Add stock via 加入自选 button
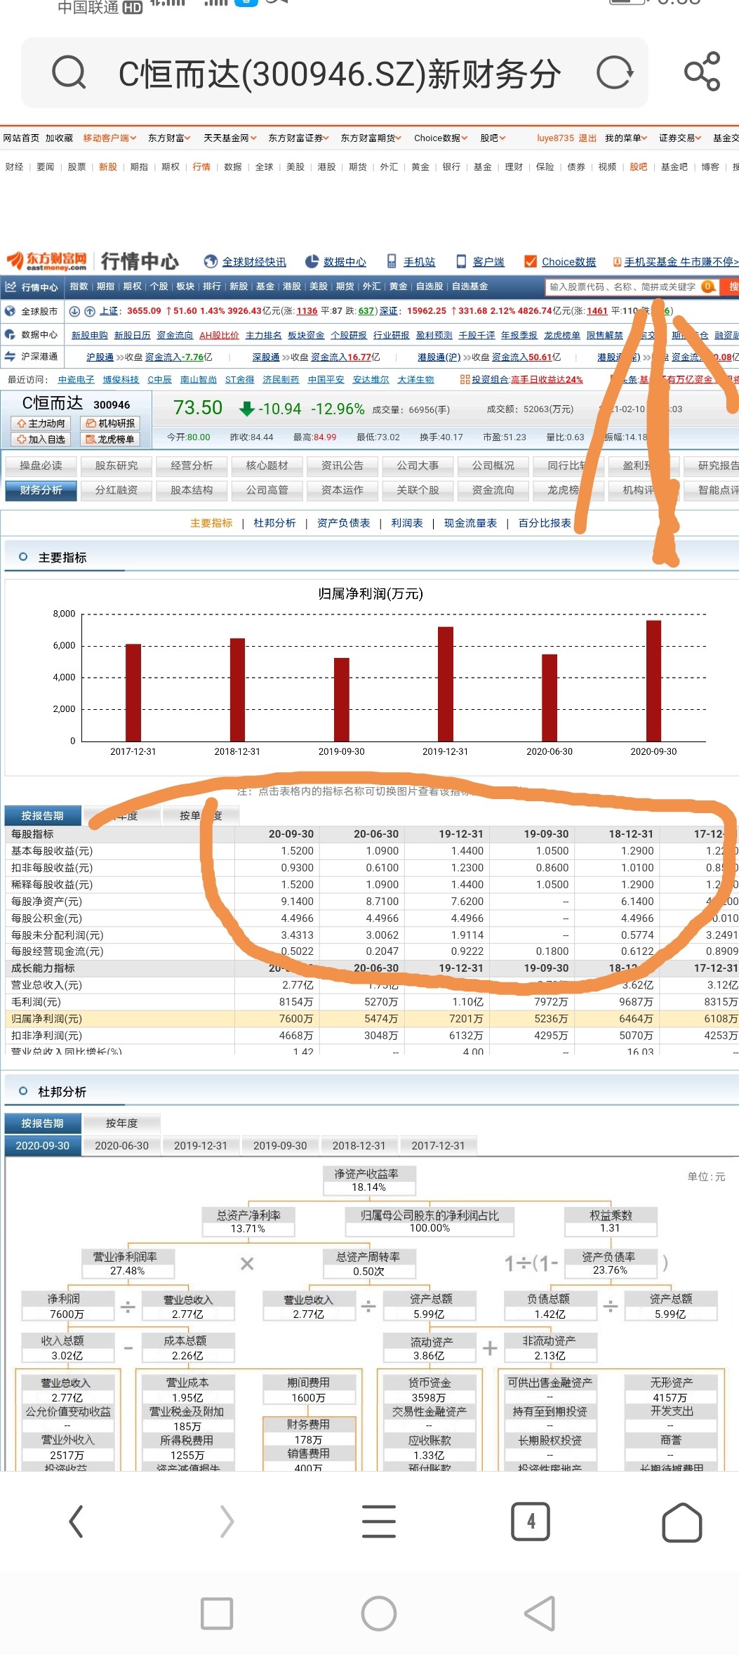This screenshot has height=1655, width=739. click(x=41, y=440)
